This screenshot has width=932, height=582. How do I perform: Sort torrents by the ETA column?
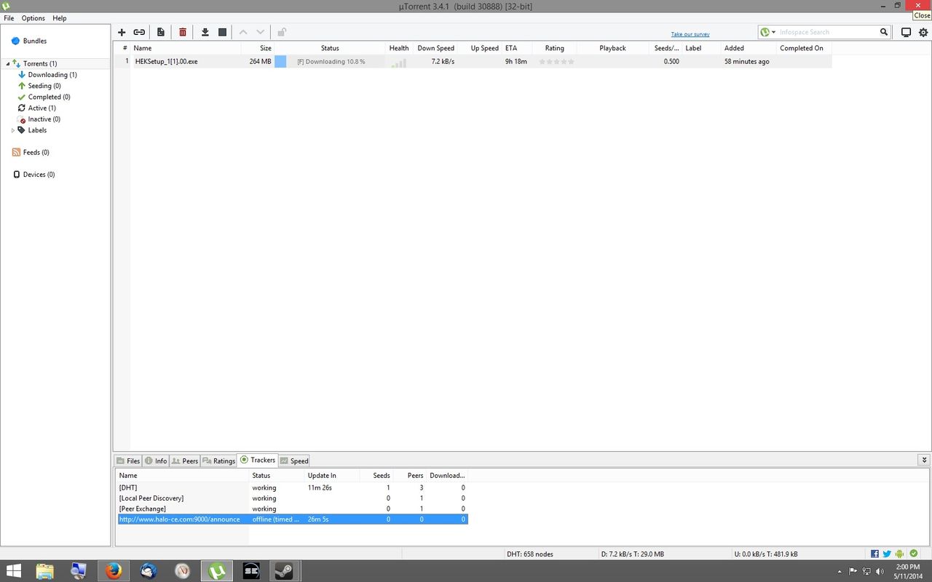pos(517,48)
